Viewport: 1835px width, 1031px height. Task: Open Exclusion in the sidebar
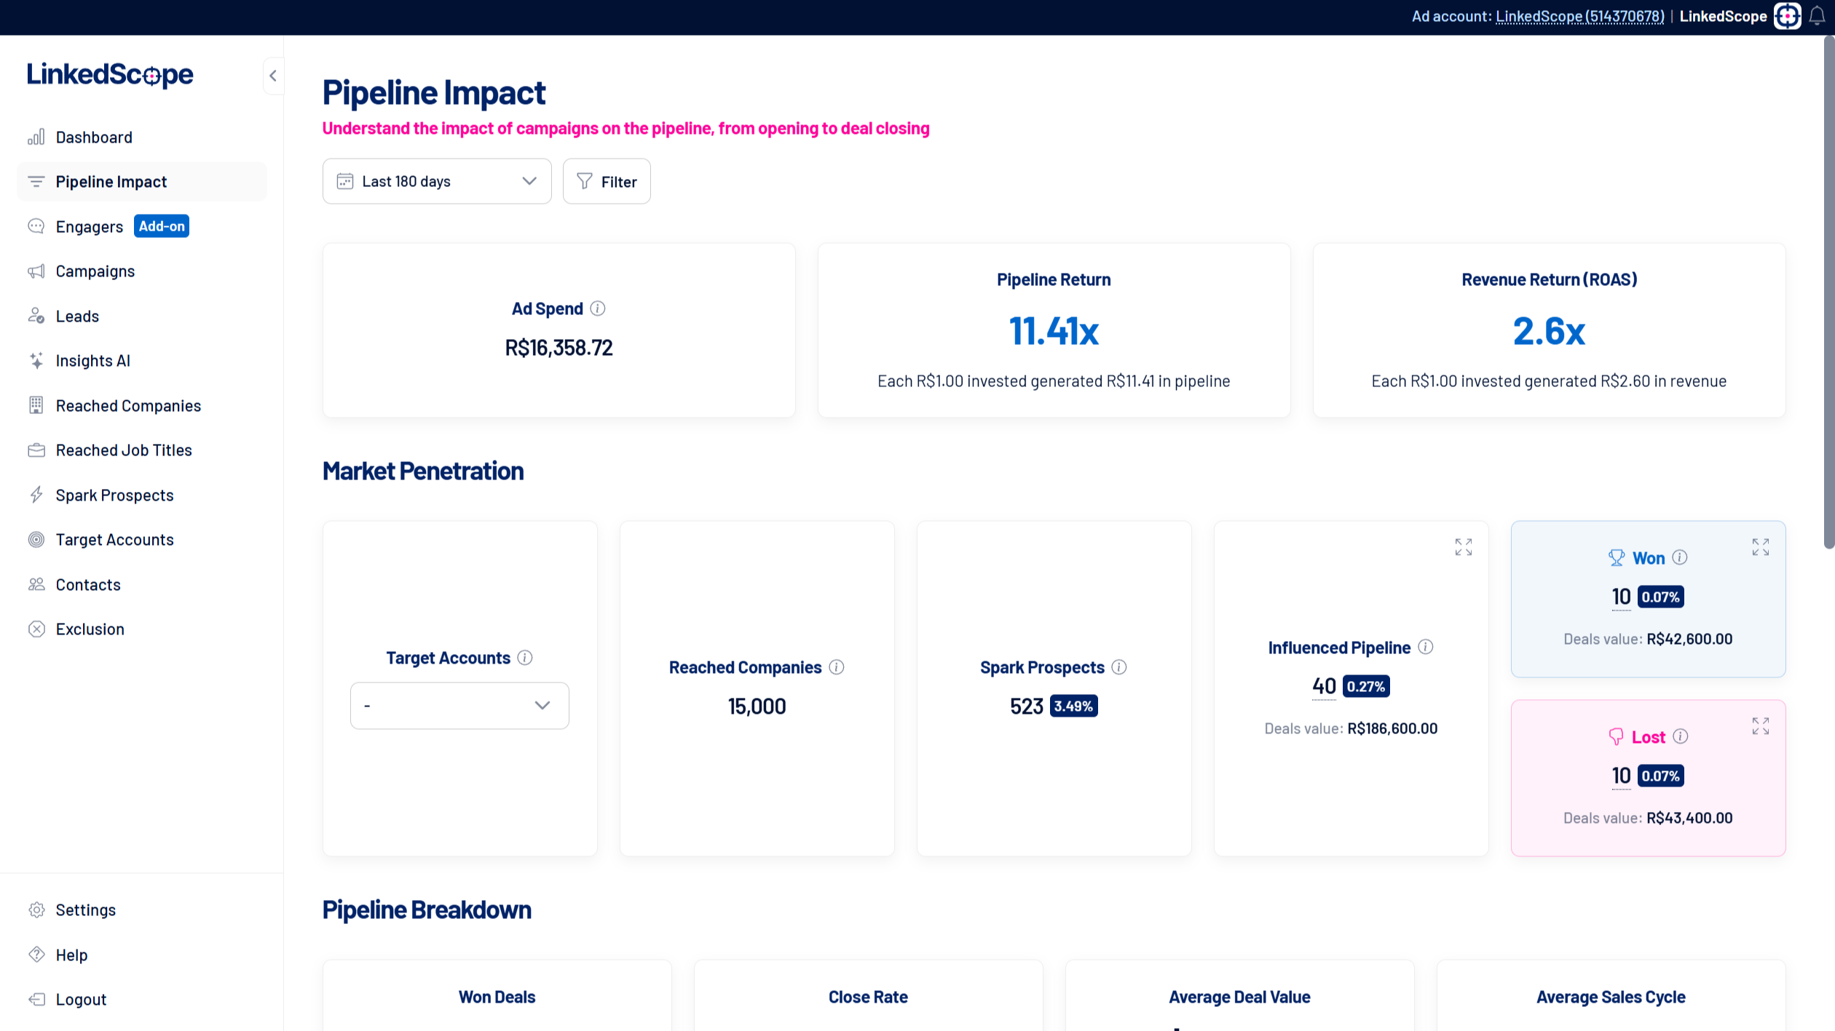[141, 629]
